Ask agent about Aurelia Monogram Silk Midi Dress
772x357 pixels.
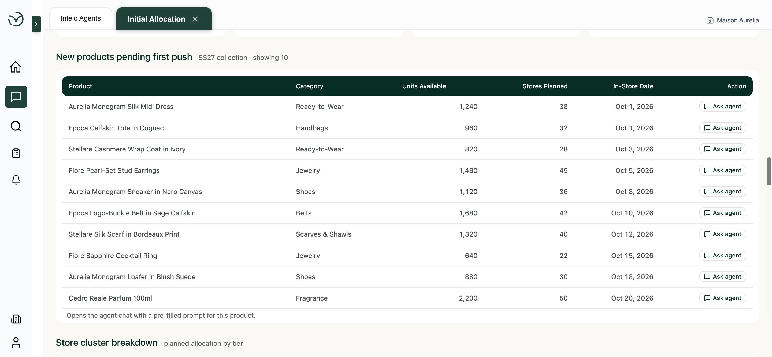coord(723,106)
